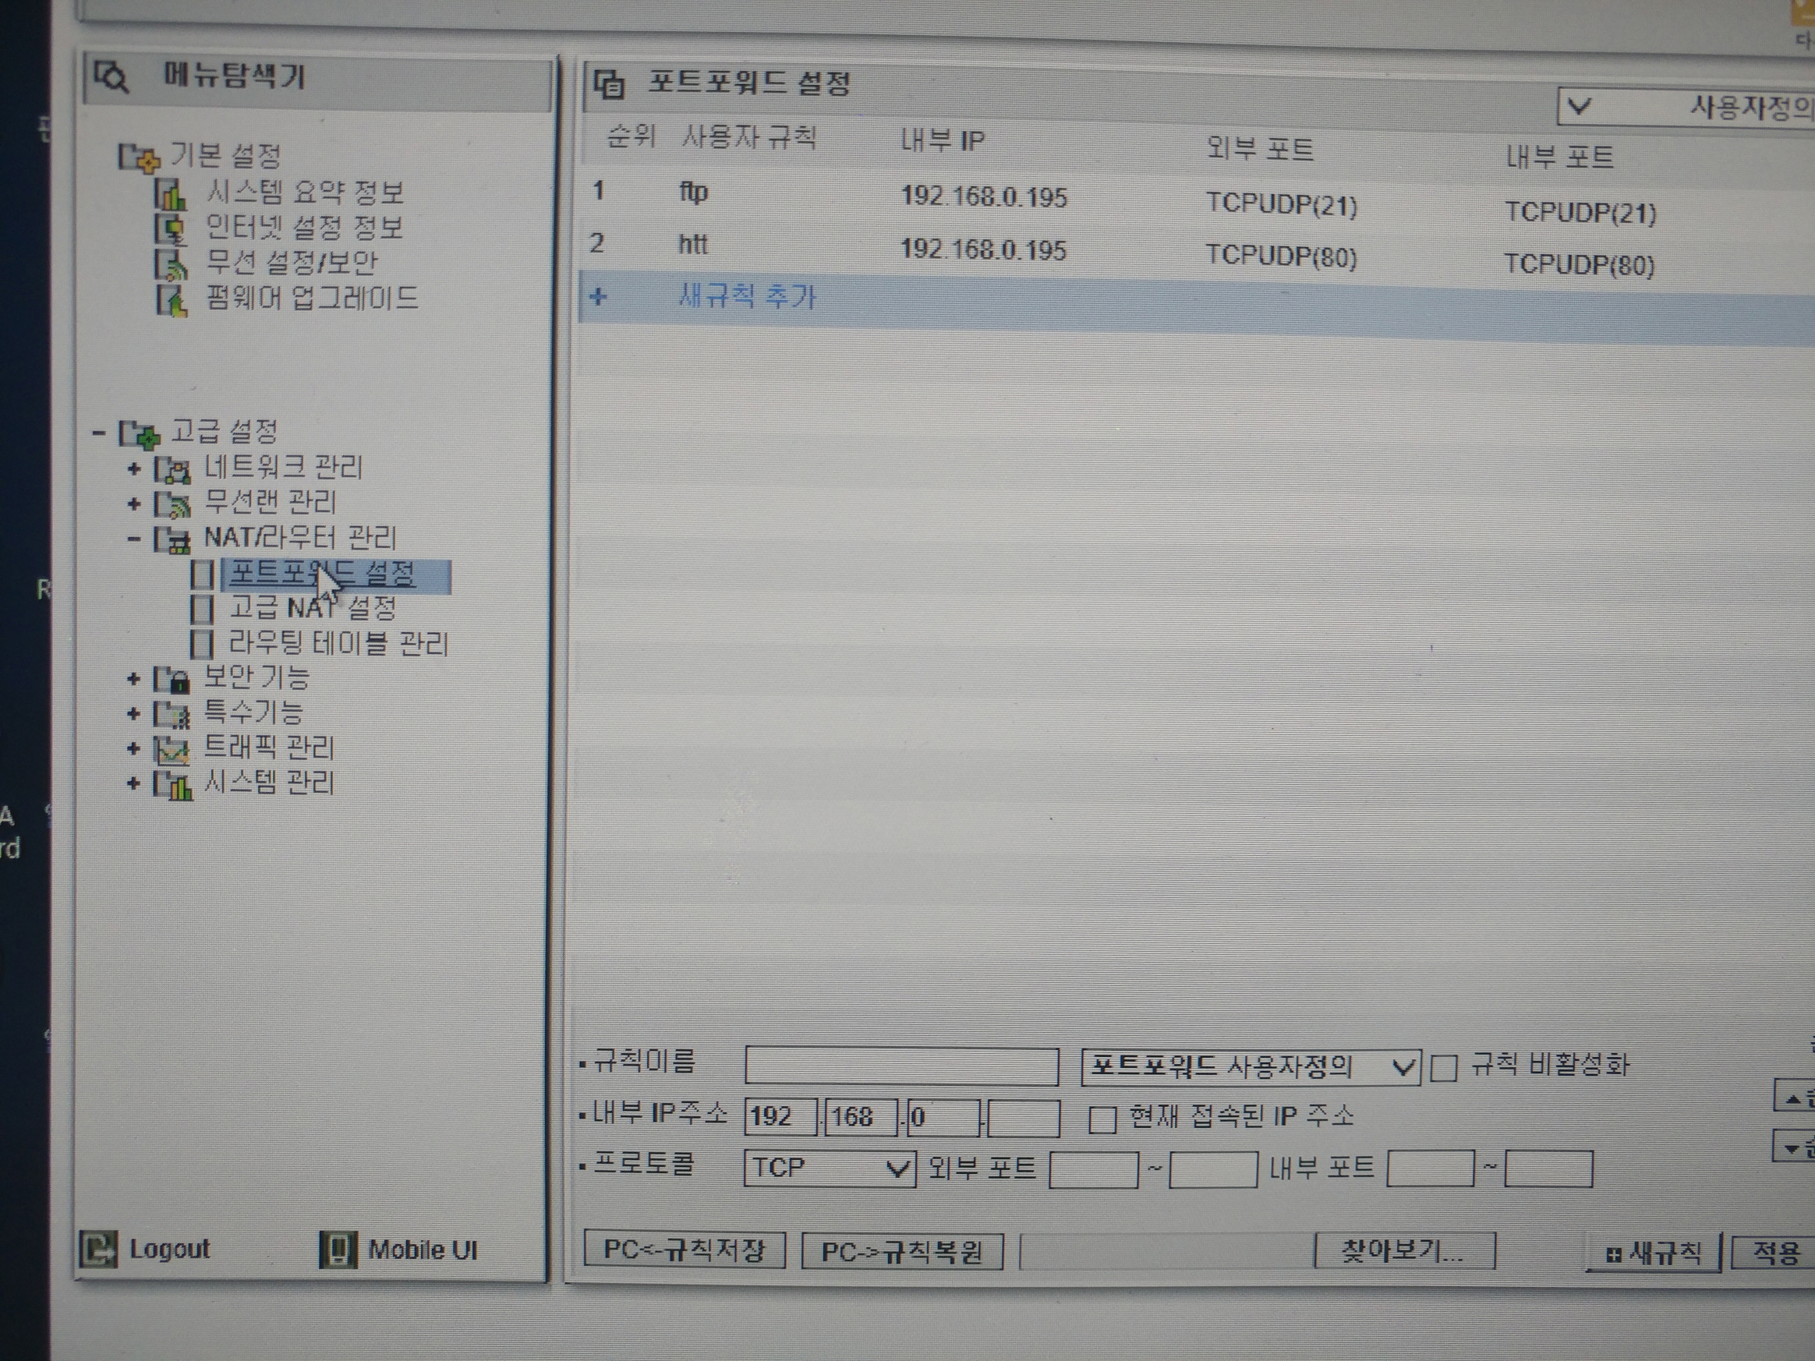Click the 시스템 요약 정보 icon

point(171,193)
